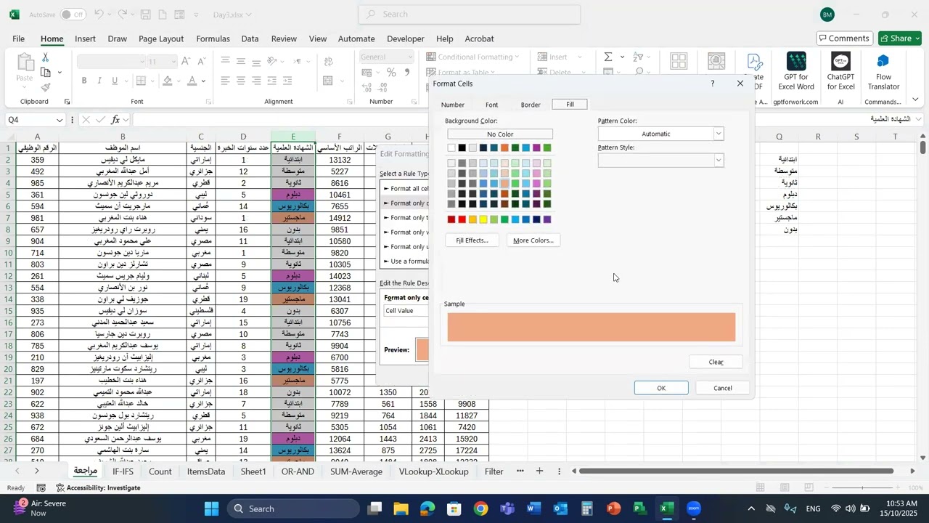Screen dimensions: 929x523
Task: Click the Merge and Center icon
Action: click(x=328, y=81)
